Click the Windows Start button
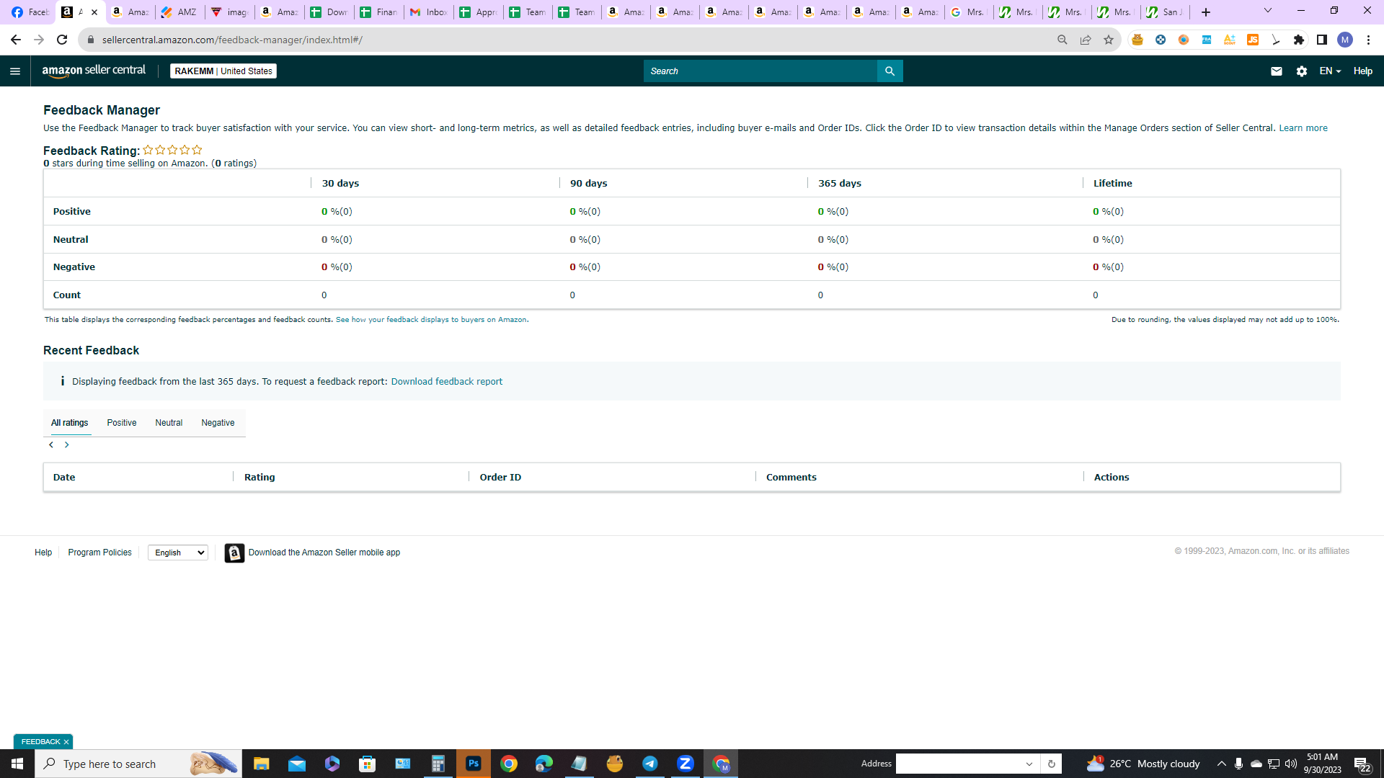The width and height of the screenshot is (1384, 778). (x=17, y=764)
